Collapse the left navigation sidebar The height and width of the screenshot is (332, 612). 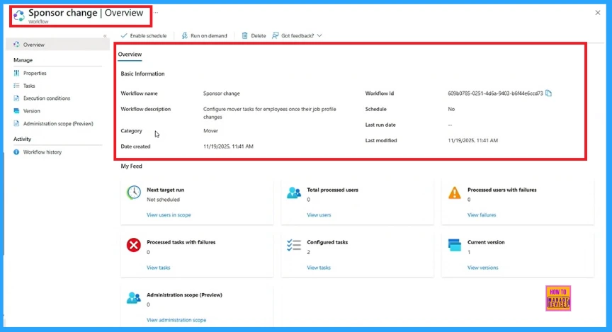pos(105,36)
